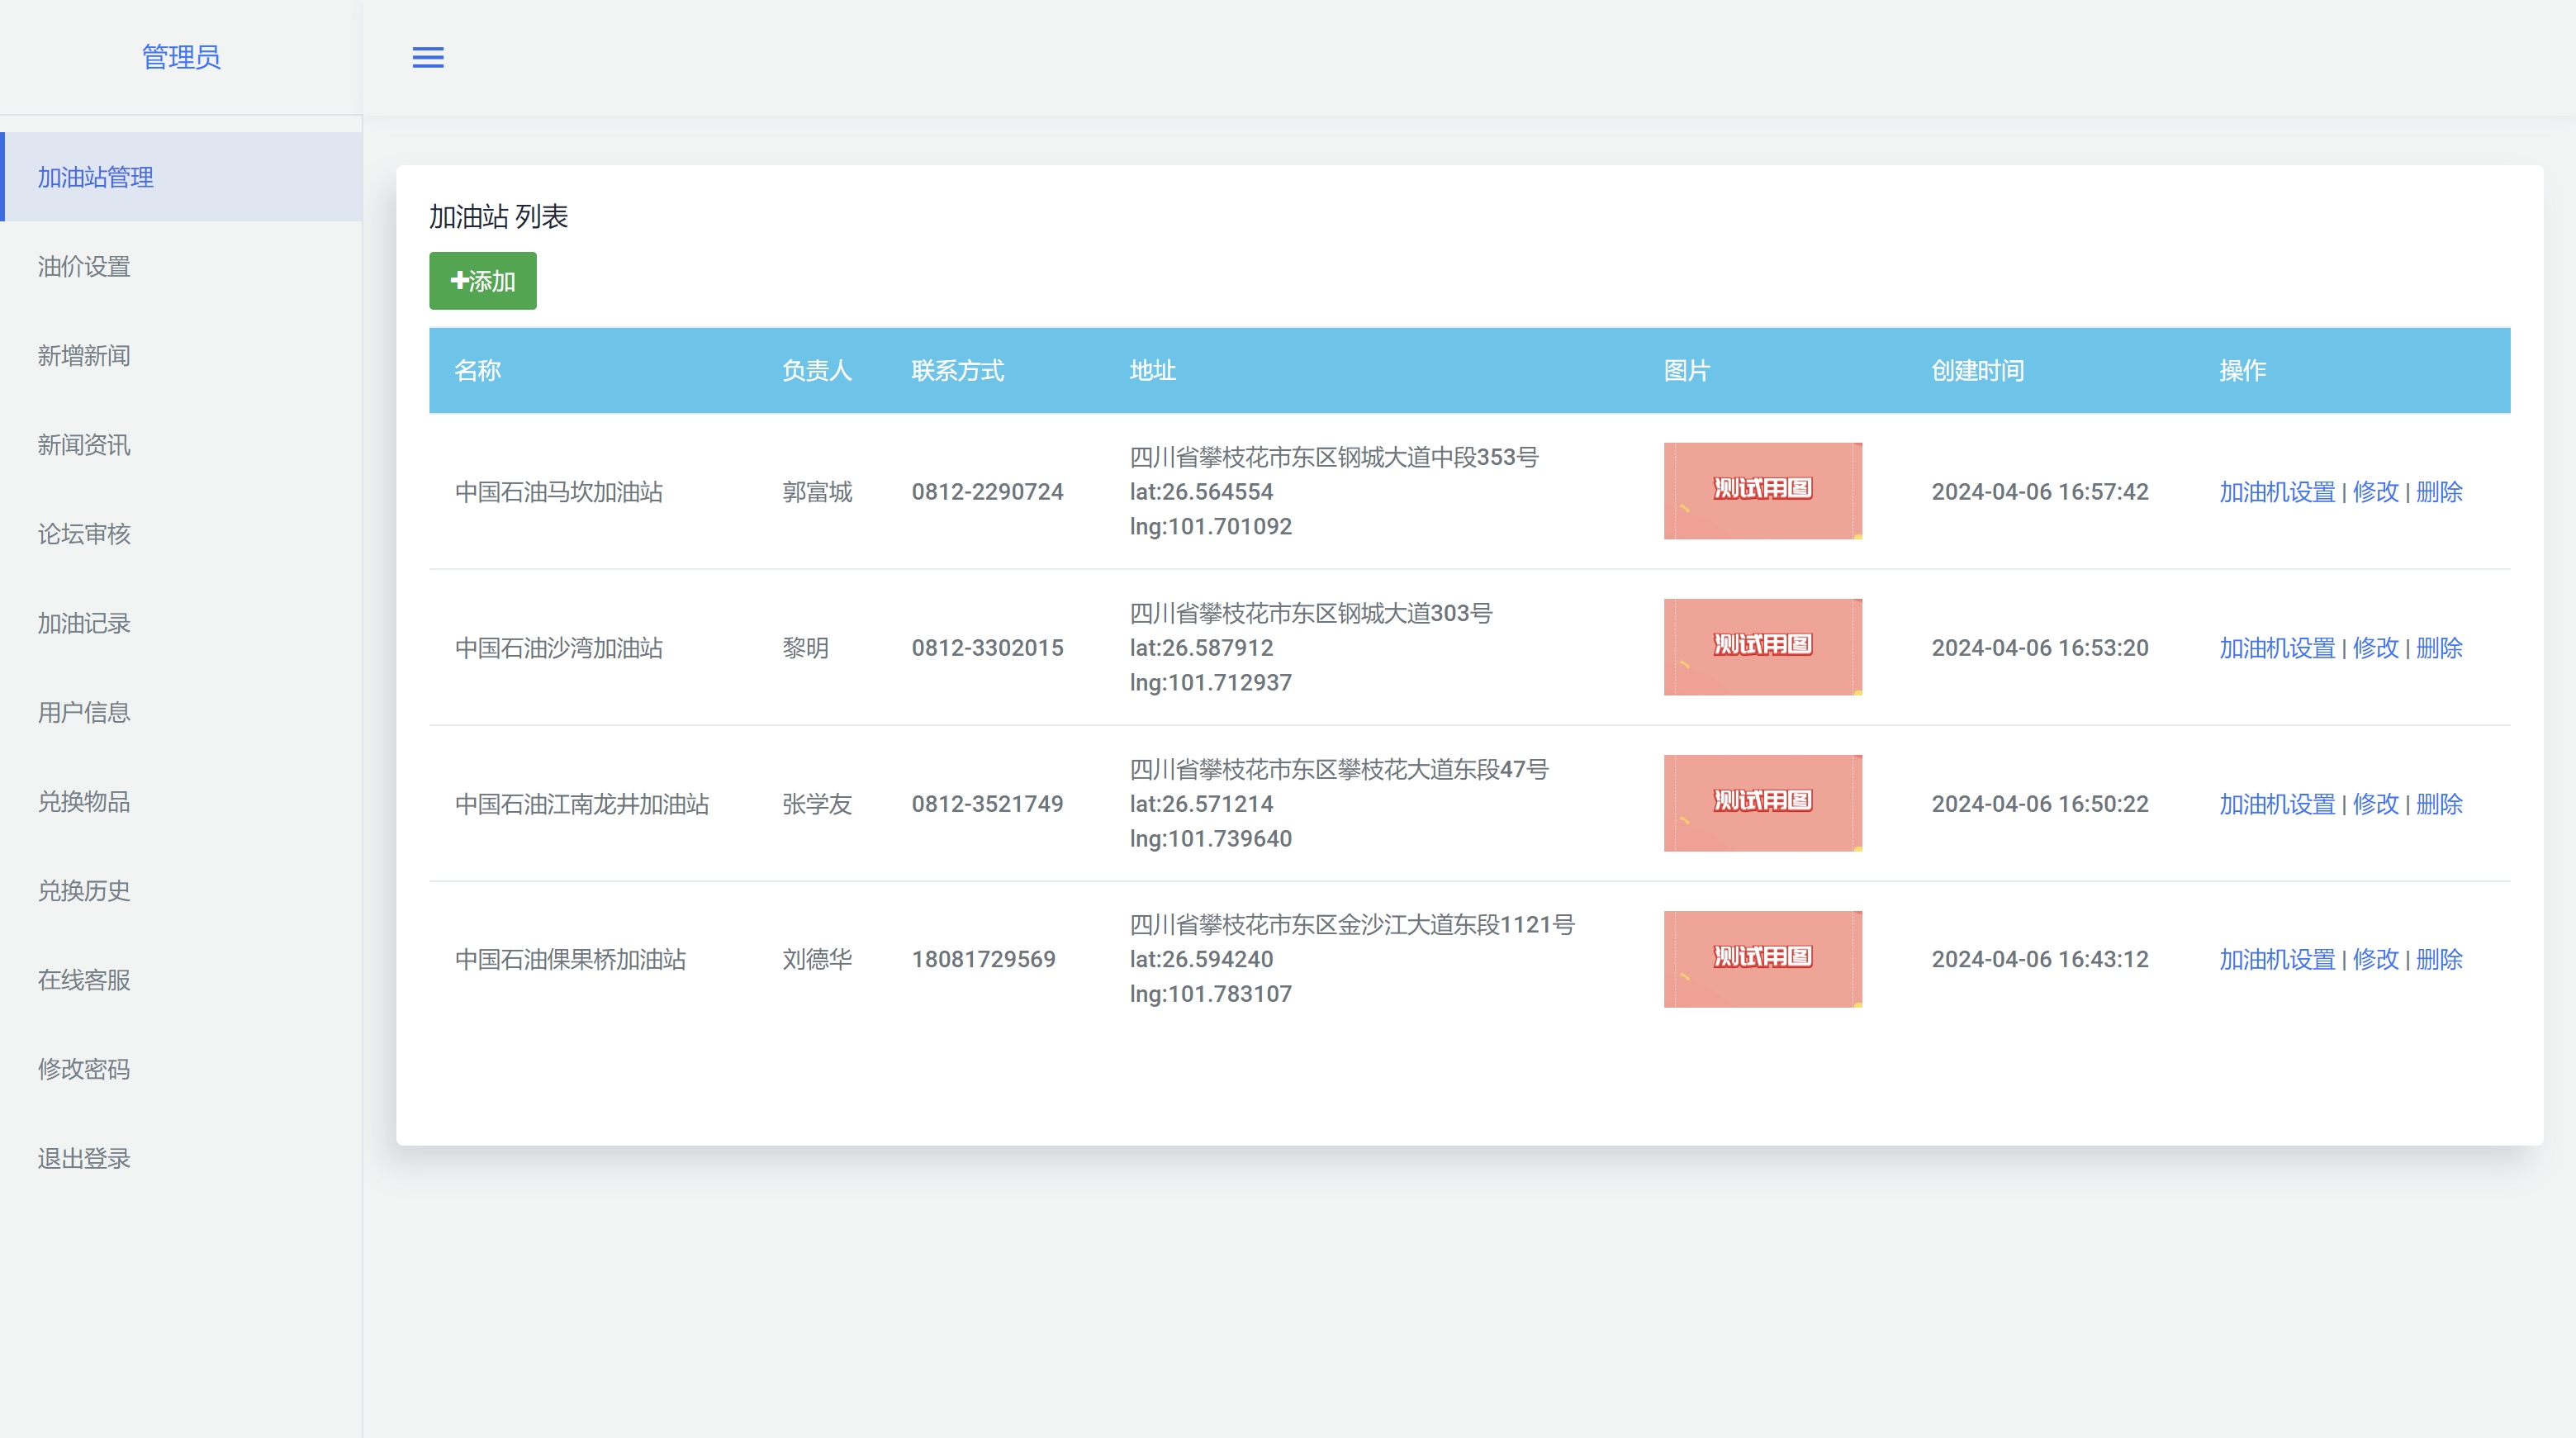Open 新增新闻 in sidebar
This screenshot has width=2576, height=1438.
181,355
